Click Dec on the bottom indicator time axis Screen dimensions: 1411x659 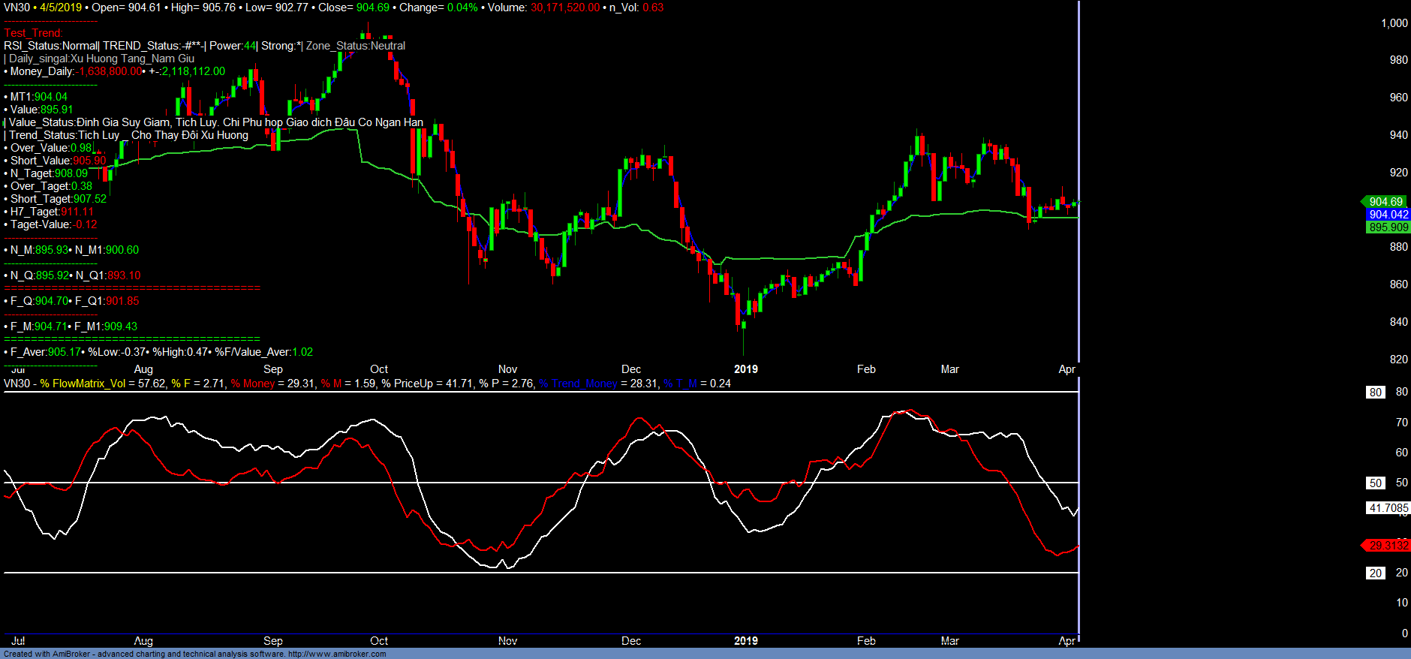[x=631, y=641]
